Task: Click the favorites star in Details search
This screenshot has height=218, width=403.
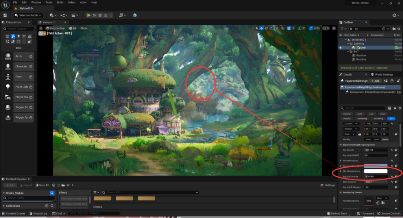Action: [x=395, y=108]
